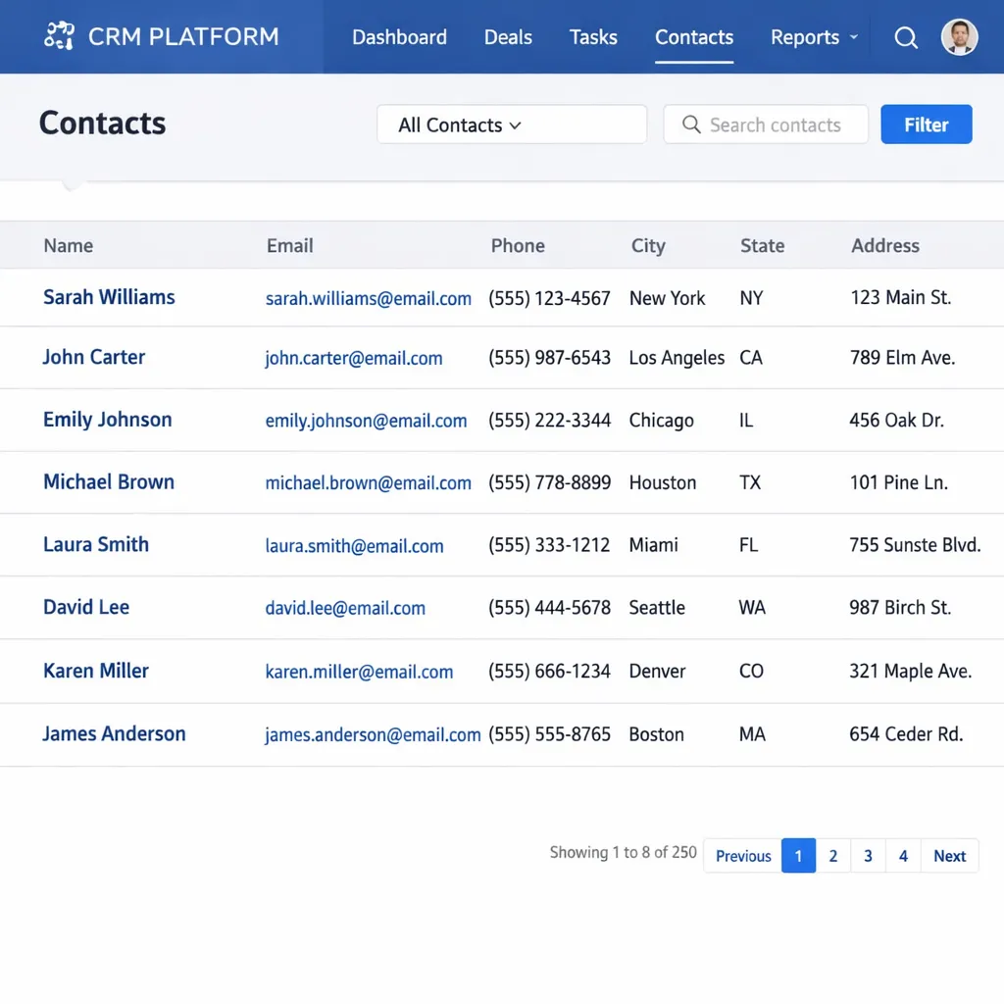Open James Anderson's contact record

[114, 733]
